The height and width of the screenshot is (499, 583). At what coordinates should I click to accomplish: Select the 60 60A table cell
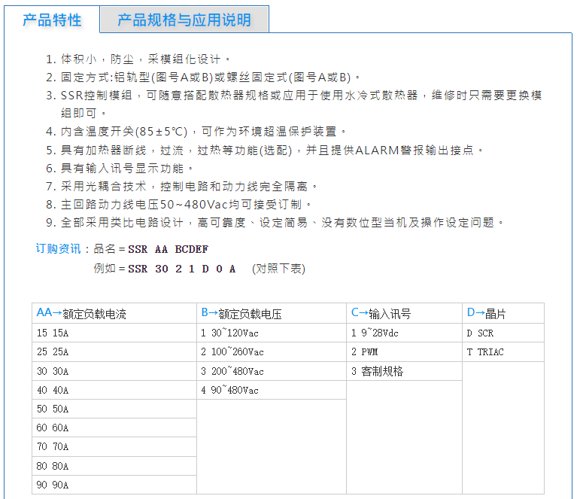click(x=114, y=428)
